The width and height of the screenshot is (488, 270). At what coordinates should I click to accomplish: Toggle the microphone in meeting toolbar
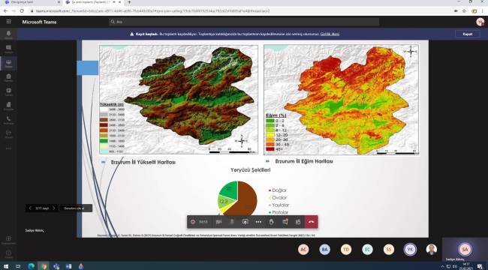(232, 222)
